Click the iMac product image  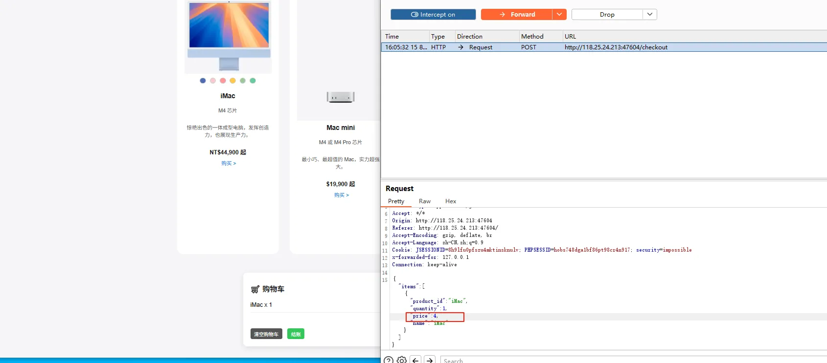229,36
